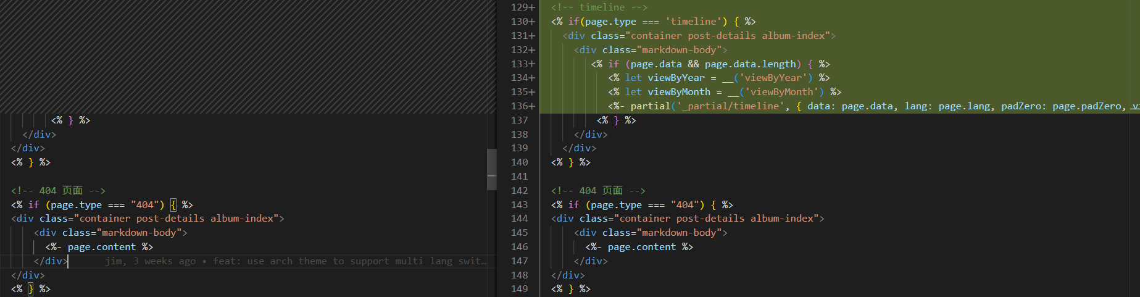
Task: Click the 'let' keyword on line 134
Action: pos(633,78)
